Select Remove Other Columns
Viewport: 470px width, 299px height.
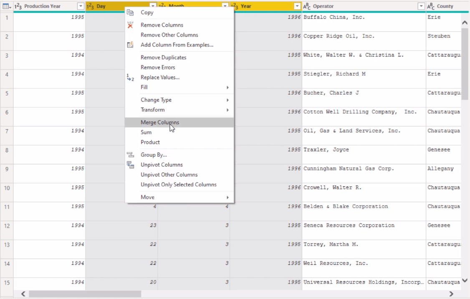point(179,35)
